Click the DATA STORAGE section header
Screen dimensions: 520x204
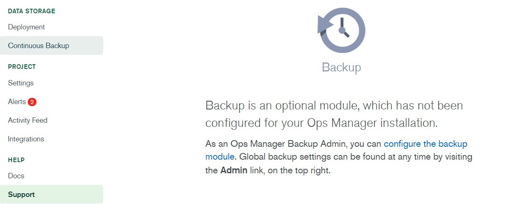(32, 11)
